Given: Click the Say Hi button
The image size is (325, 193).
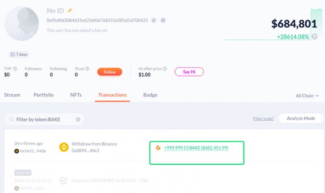Looking at the screenshot, I should 189,72.
